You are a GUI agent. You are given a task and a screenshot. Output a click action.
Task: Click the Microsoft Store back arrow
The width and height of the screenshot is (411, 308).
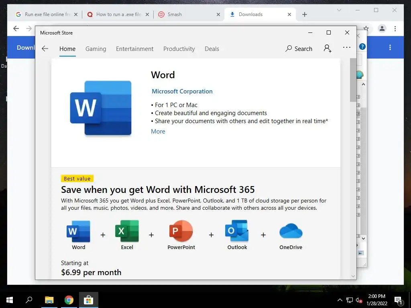click(45, 49)
